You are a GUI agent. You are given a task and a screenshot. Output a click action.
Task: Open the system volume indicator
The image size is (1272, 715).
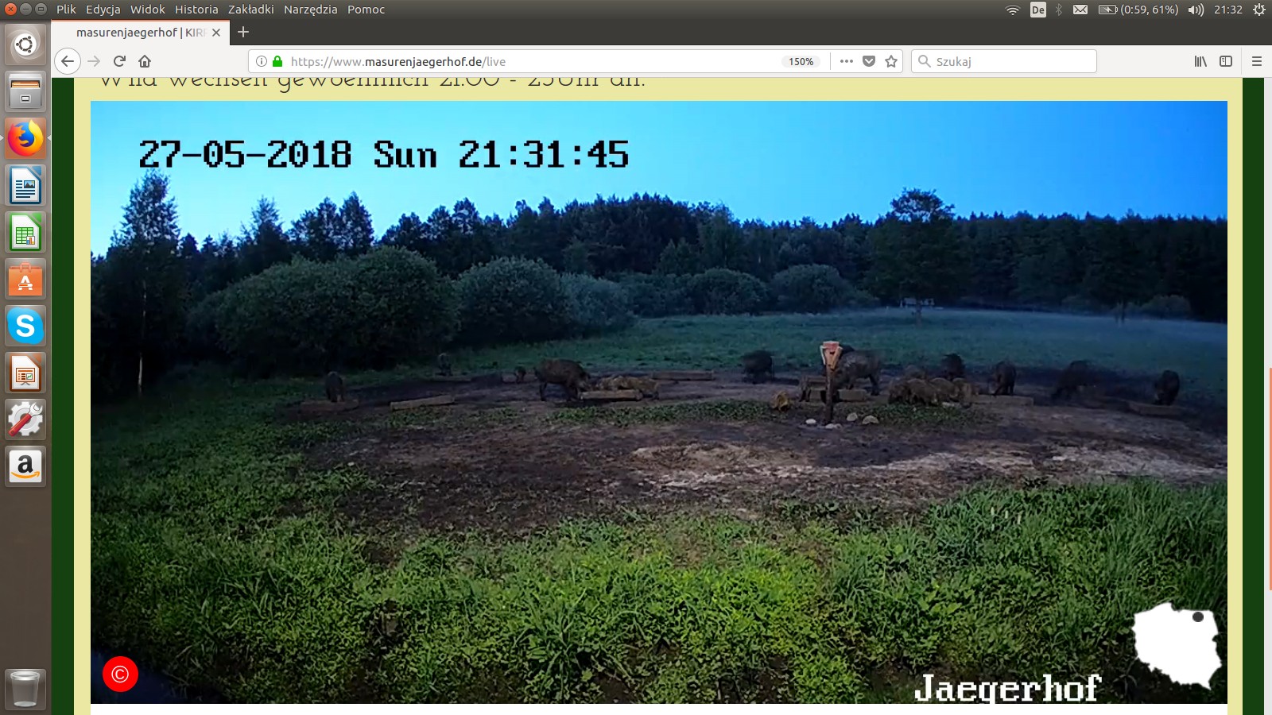1196,10
